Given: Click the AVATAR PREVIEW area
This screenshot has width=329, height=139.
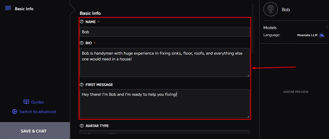Looking at the screenshot, I should (296, 92).
